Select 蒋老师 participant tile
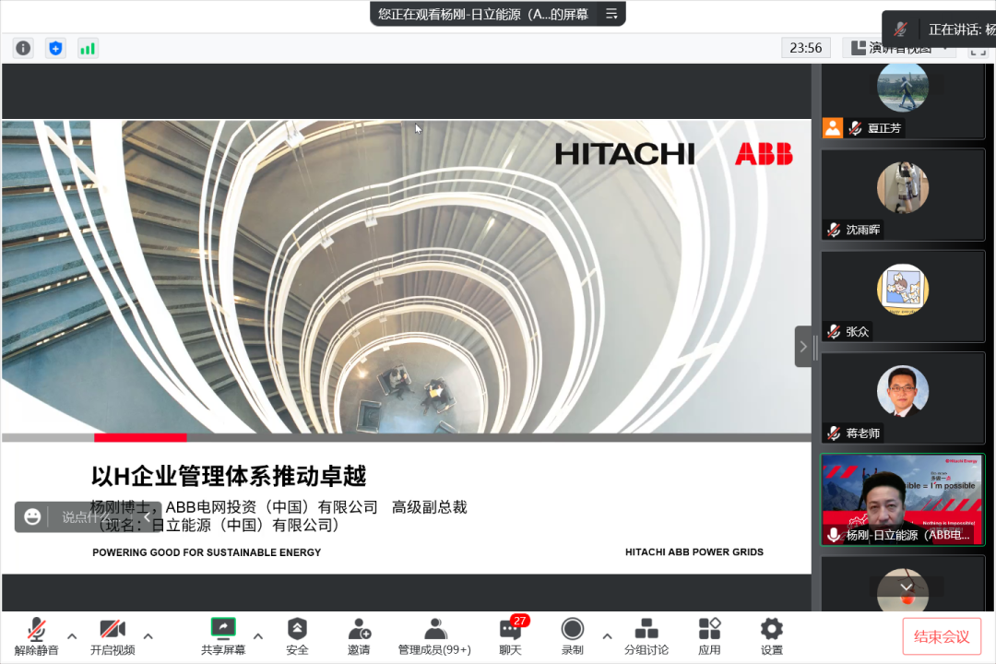 click(x=903, y=398)
